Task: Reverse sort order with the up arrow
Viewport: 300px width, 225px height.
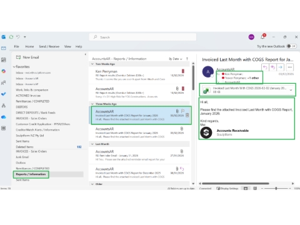Action: tap(187, 59)
